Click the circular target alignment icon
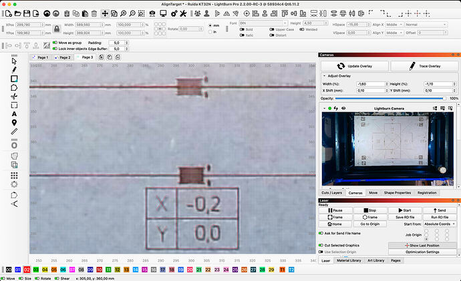Viewport: 461px width, 281px height. [247, 13]
